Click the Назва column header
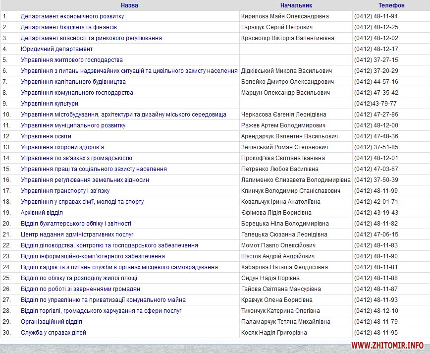The height and width of the screenshot is (353, 430). tap(129, 5)
